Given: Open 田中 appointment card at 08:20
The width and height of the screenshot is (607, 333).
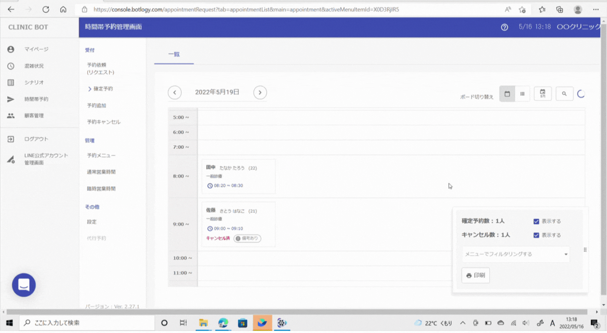Looking at the screenshot, I should [x=238, y=176].
